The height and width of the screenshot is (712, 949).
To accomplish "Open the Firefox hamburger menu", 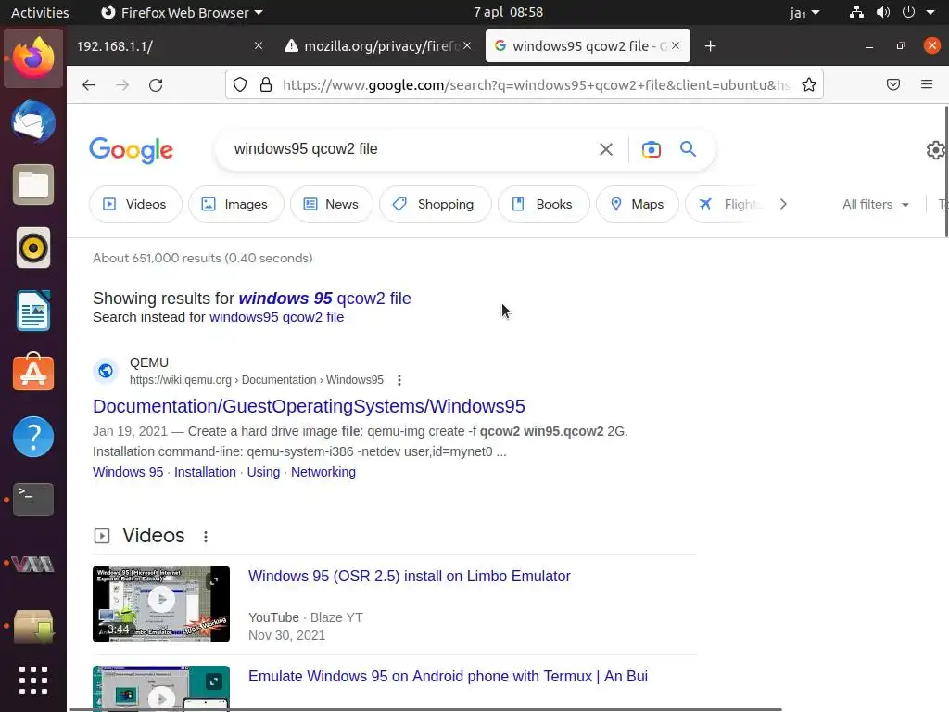I will [927, 84].
